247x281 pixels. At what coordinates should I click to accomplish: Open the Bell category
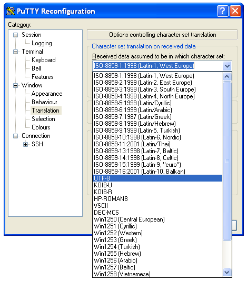tap(36, 68)
